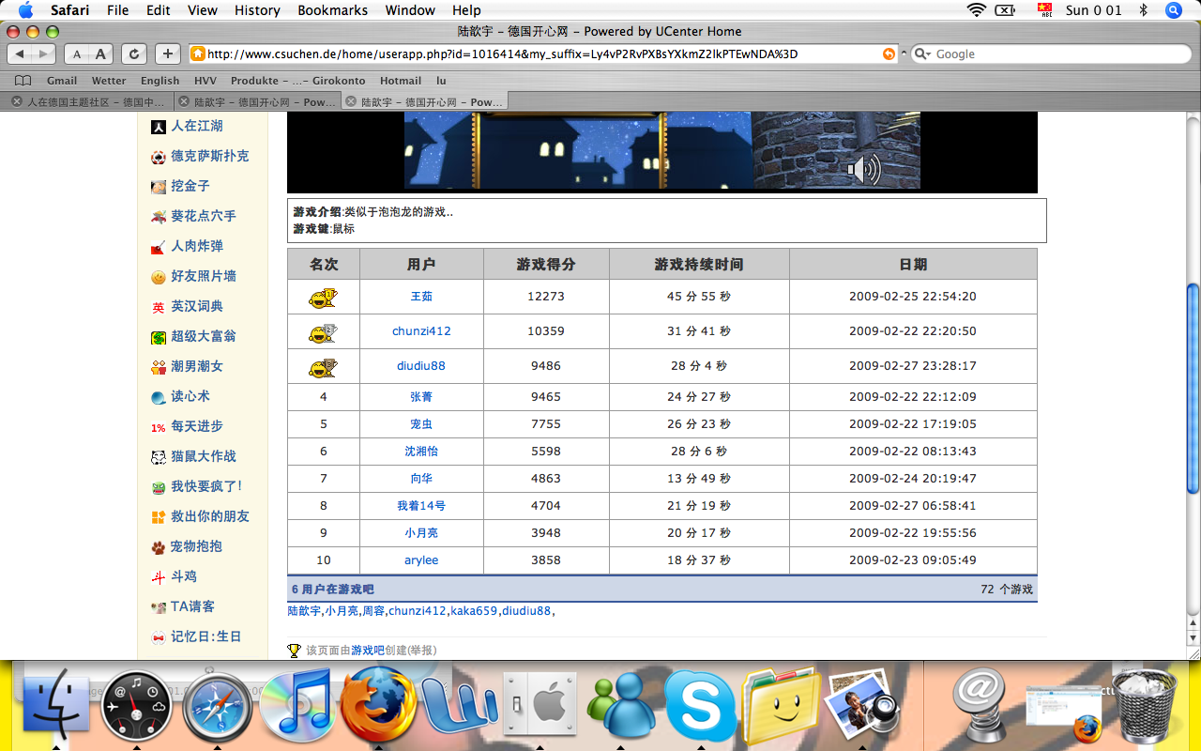This screenshot has height=751, width=1201.
Task: Click score 12273 cell
Action: pos(546,297)
